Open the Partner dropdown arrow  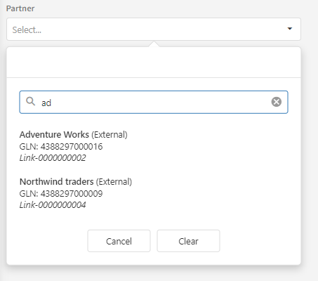click(290, 29)
